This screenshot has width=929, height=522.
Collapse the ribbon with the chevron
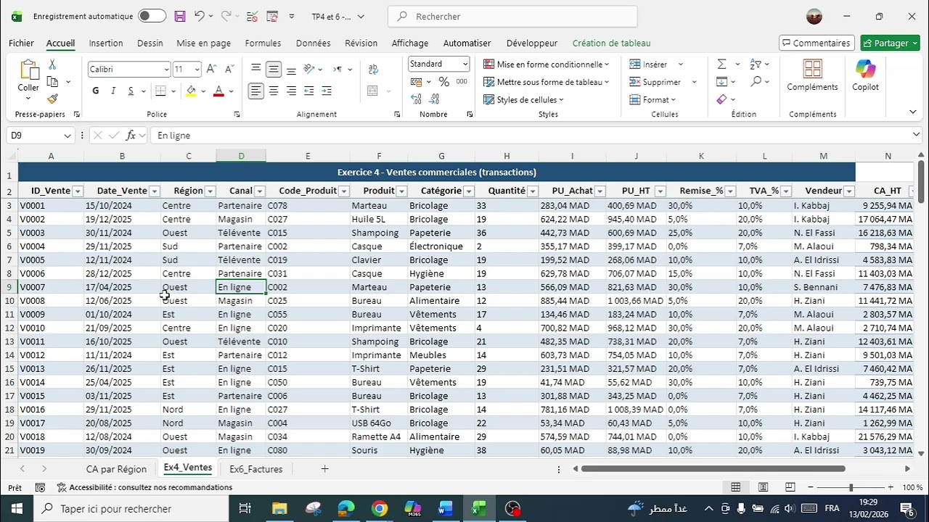(x=912, y=112)
